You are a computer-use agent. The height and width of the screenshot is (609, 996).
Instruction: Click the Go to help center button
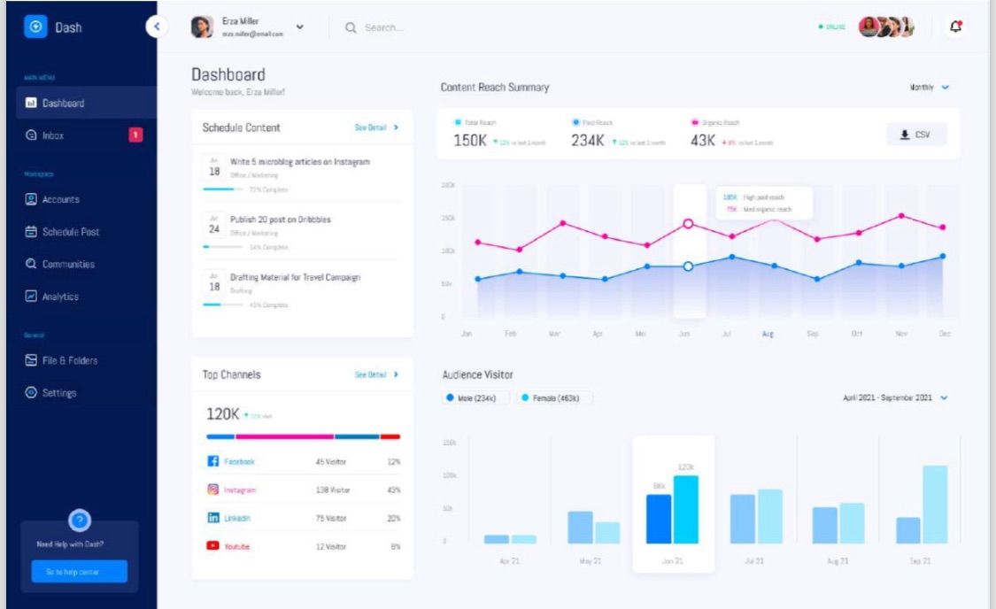click(x=79, y=572)
